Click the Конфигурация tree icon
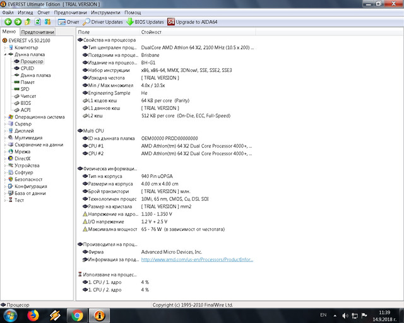 click(11, 186)
